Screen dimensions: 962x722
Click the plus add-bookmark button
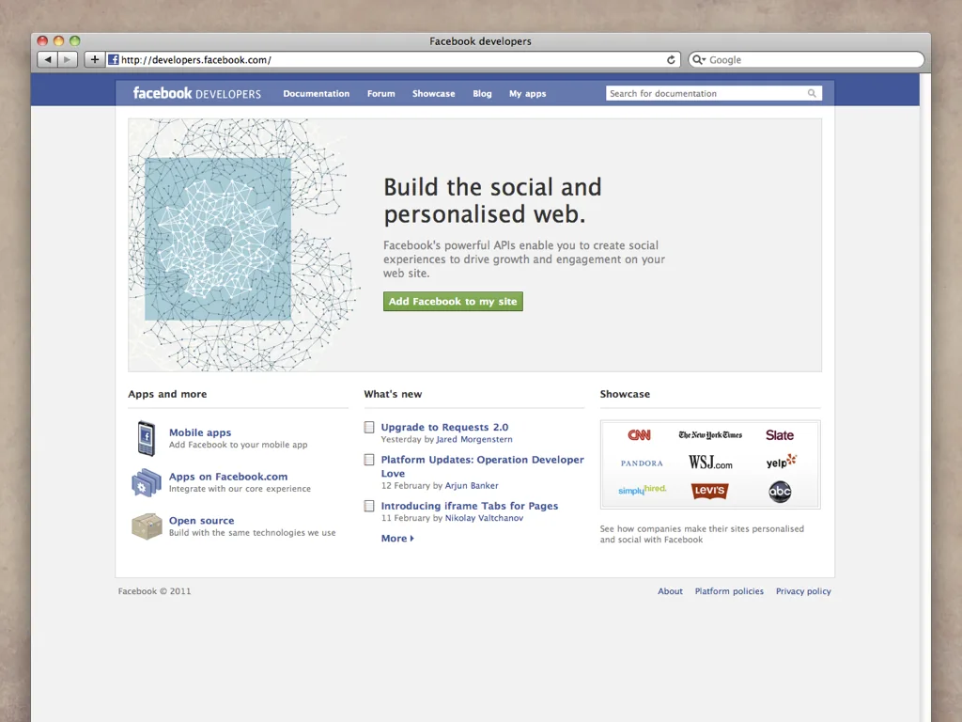tap(95, 59)
